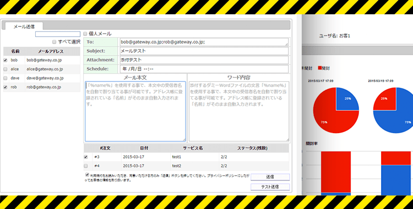Click the bob@gateway.co.jp address cell

point(44,61)
